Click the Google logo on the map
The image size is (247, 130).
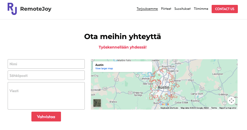164,104
